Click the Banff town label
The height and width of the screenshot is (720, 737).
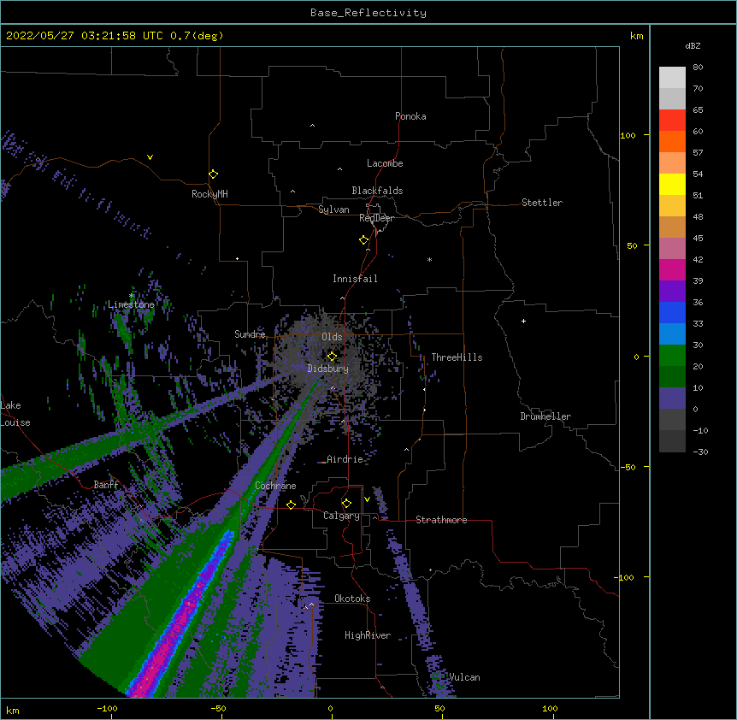[106, 485]
